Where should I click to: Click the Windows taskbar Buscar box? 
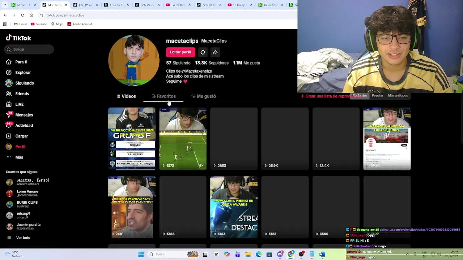tap(174, 254)
